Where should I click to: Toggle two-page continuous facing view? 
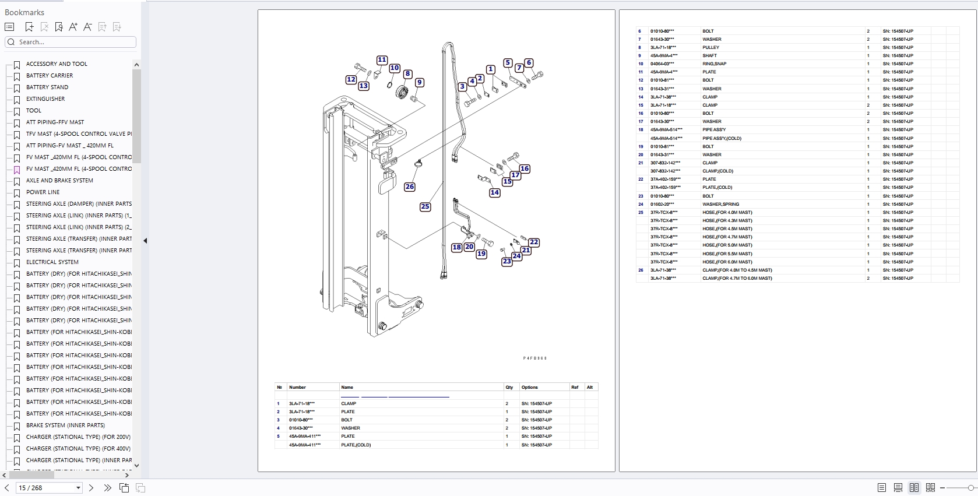pos(931,488)
